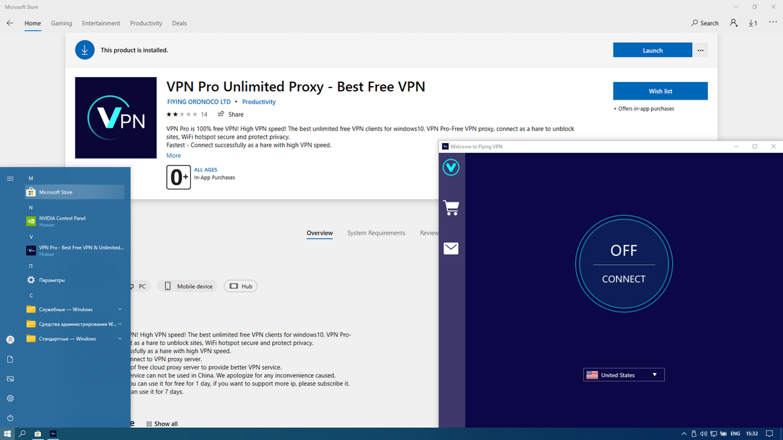This screenshot has height=440, width=783.
Task: Jump to letter M in Start menu
Action: (x=31, y=178)
